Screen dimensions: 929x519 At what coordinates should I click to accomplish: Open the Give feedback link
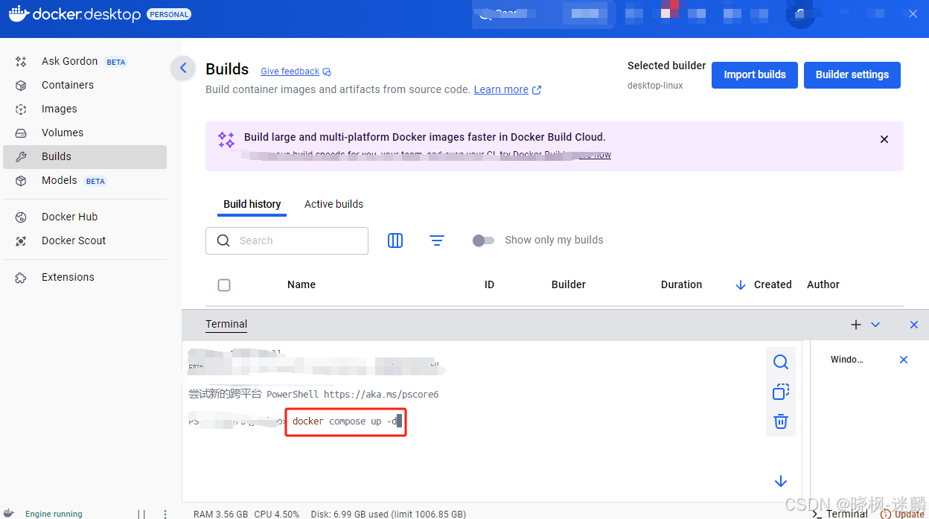click(290, 71)
